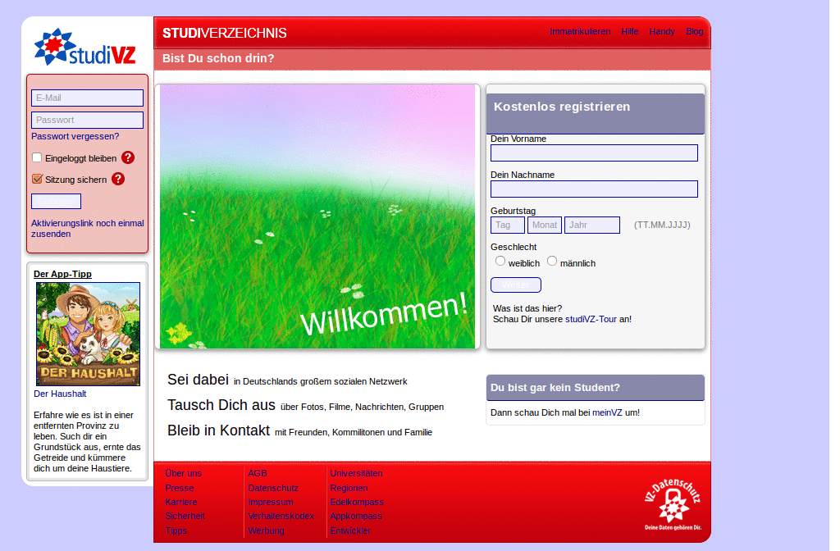This screenshot has height=551, width=840.
Task: Open help icon next to Sitzung sichern
Action: pyautogui.click(x=118, y=179)
